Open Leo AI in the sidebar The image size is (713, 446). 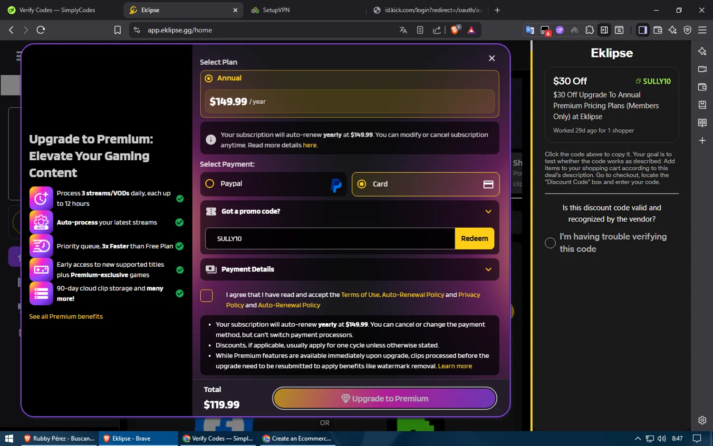[702, 51]
